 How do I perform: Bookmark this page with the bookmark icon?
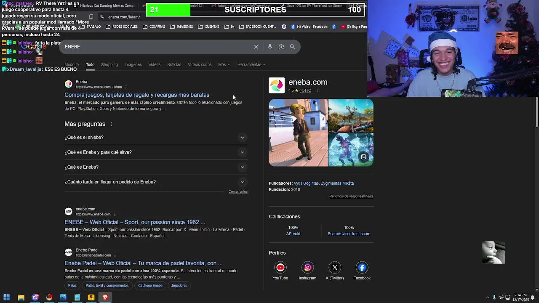[x=91, y=17]
